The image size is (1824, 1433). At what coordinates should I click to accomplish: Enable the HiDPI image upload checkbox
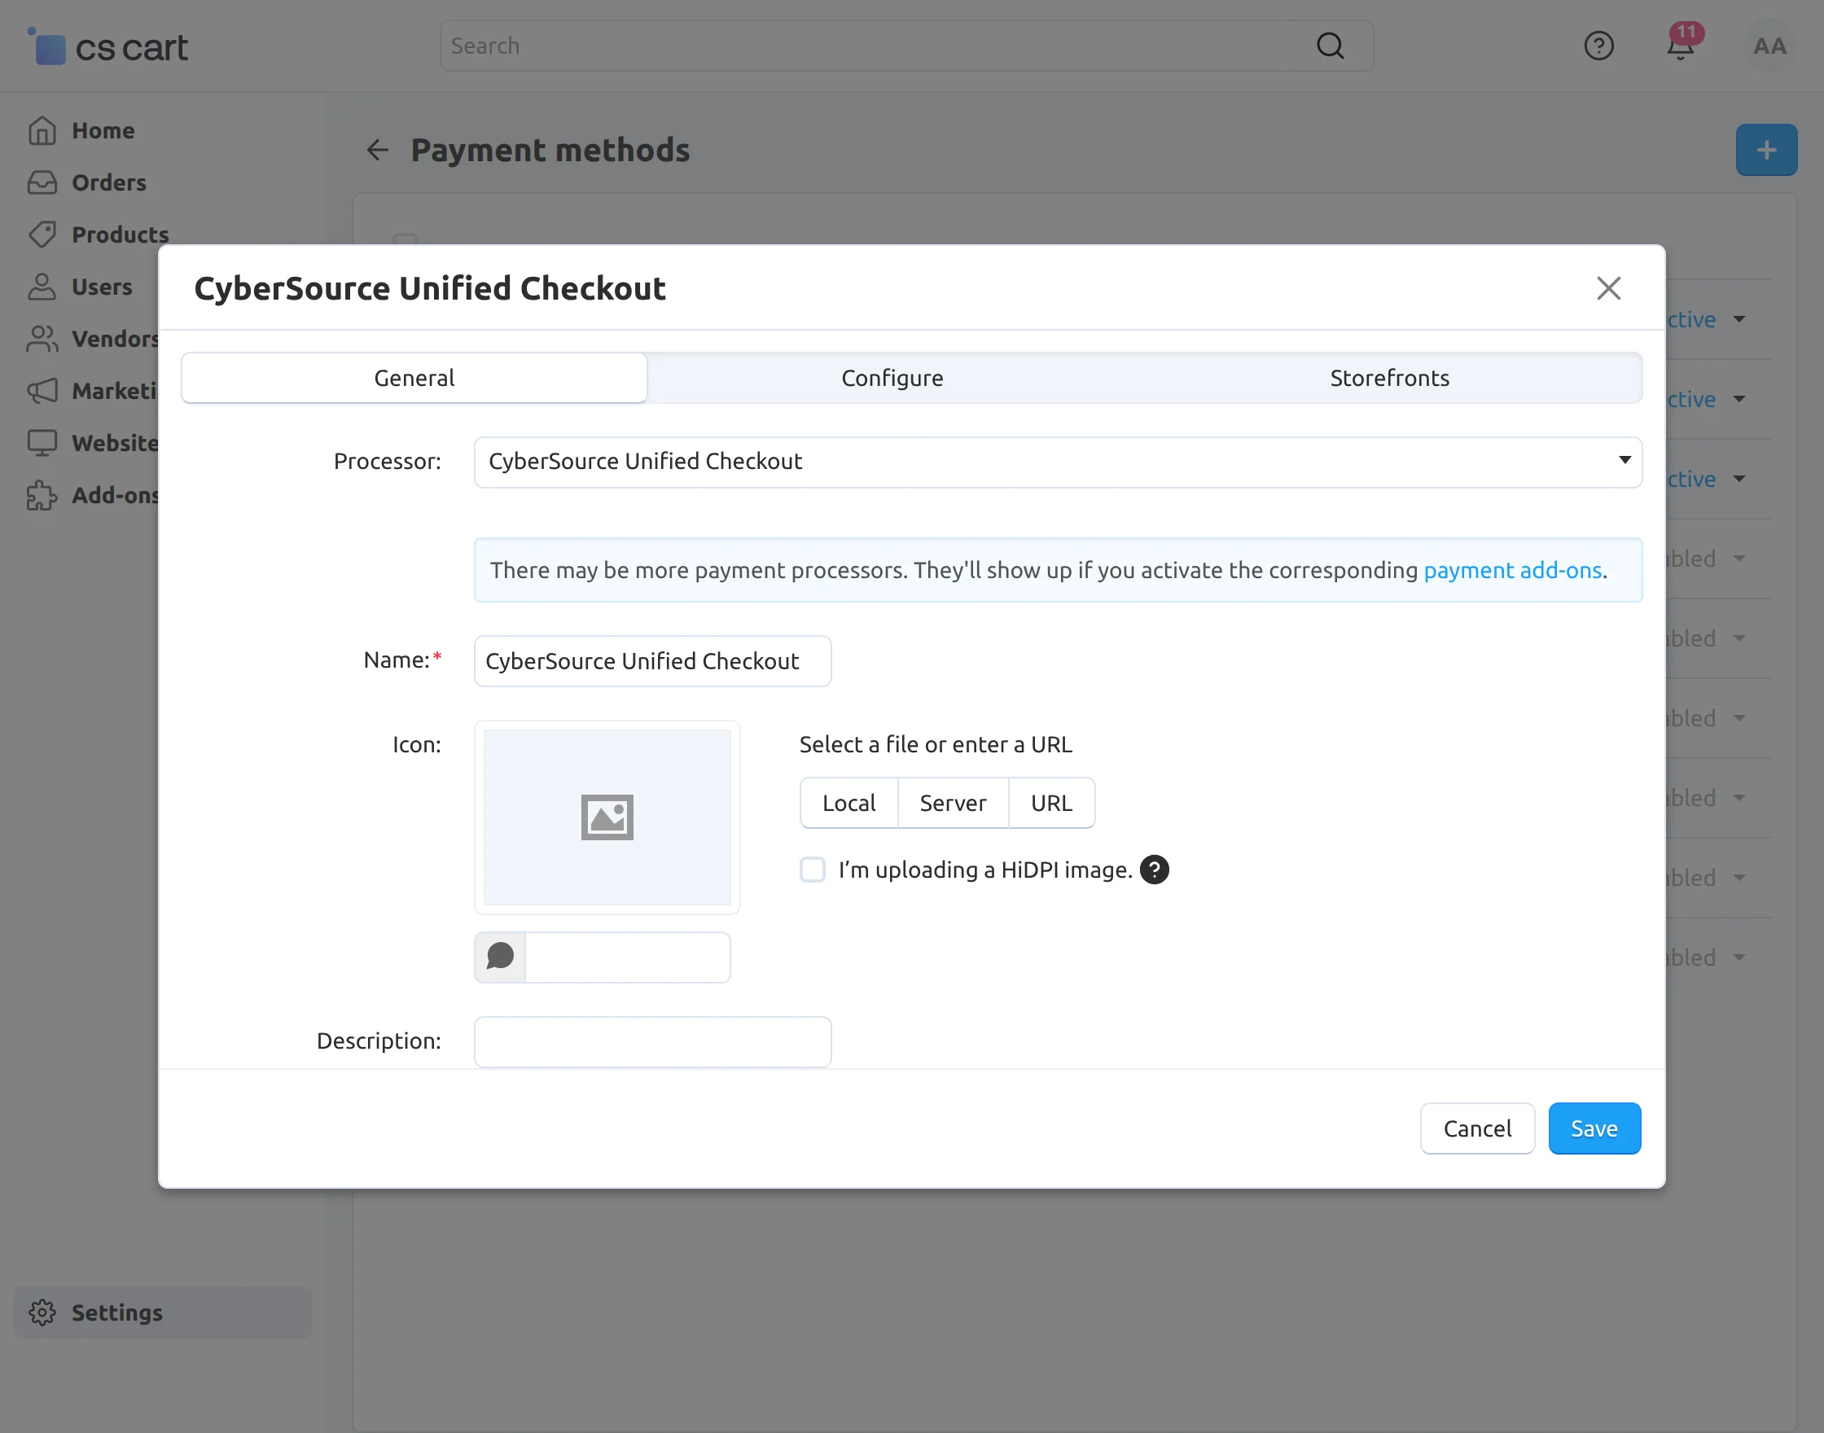coord(812,870)
